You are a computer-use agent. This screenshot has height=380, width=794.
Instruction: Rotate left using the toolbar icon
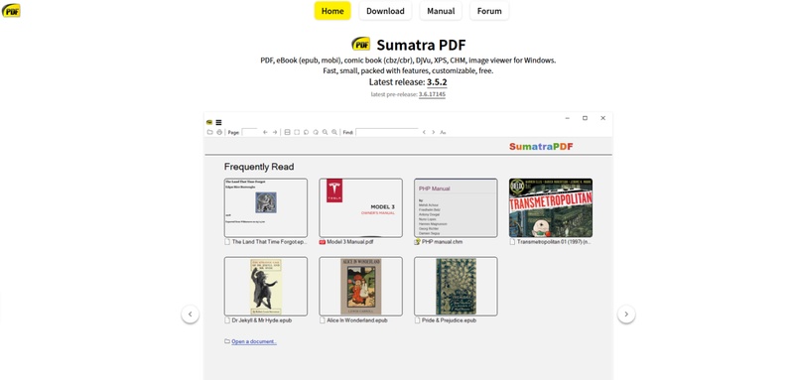pos(306,132)
